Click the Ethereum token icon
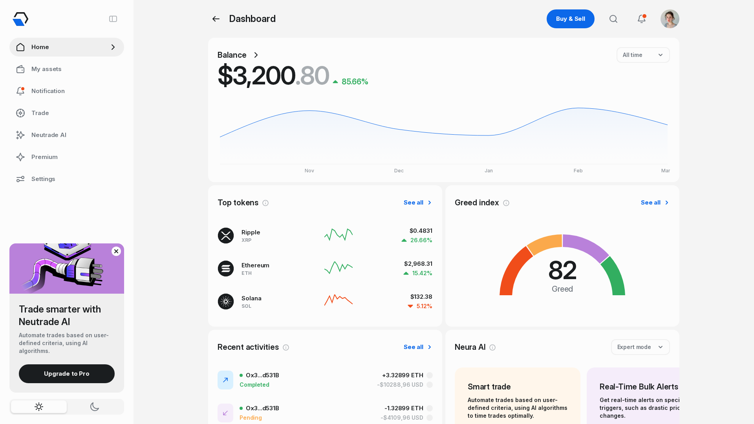The width and height of the screenshot is (754, 424). coord(226,269)
